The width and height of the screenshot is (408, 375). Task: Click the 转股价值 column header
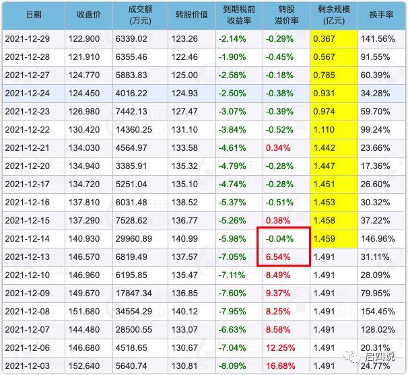click(x=192, y=15)
